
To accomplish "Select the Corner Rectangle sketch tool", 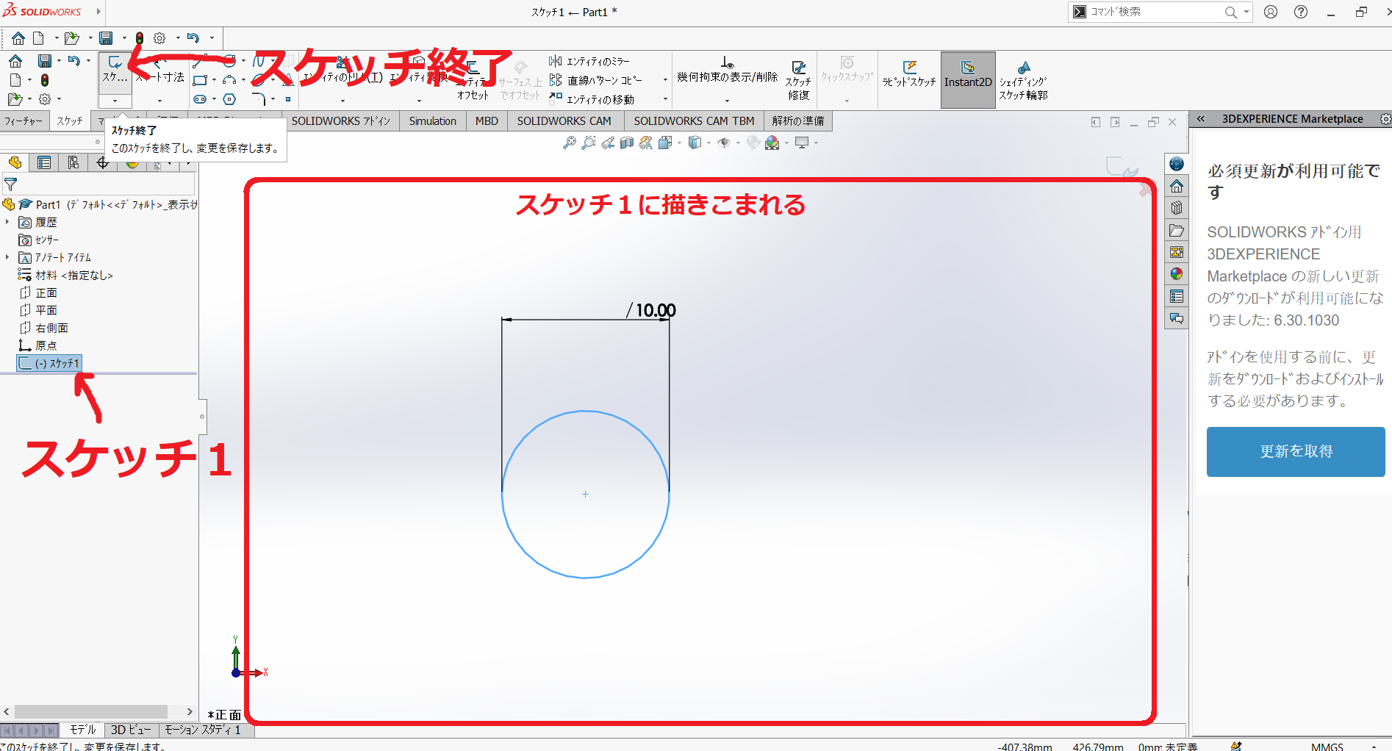I will (x=199, y=80).
